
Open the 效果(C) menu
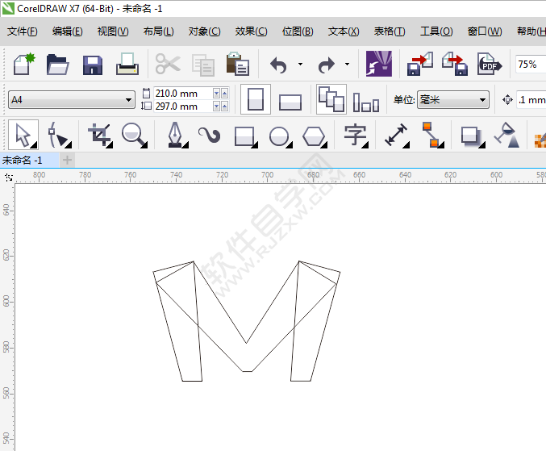tap(251, 31)
